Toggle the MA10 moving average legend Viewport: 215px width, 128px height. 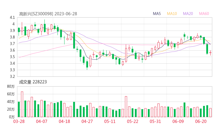pos(172,14)
